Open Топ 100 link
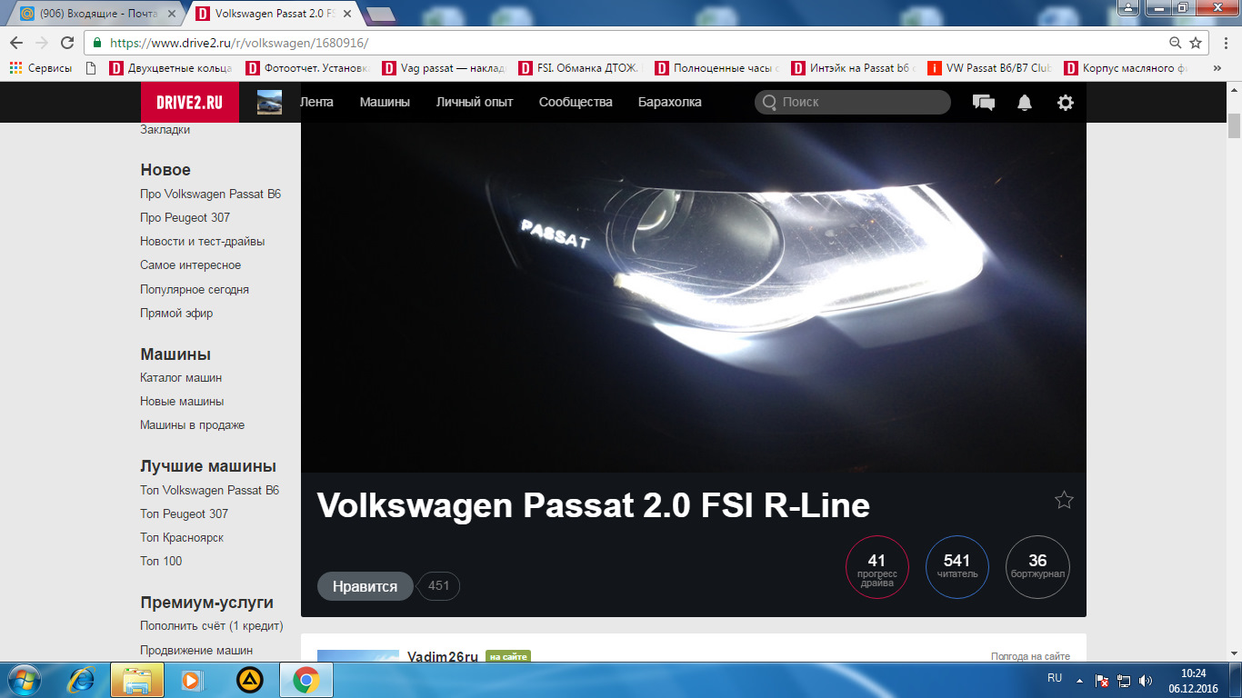The height and width of the screenshot is (698, 1242). 161,561
